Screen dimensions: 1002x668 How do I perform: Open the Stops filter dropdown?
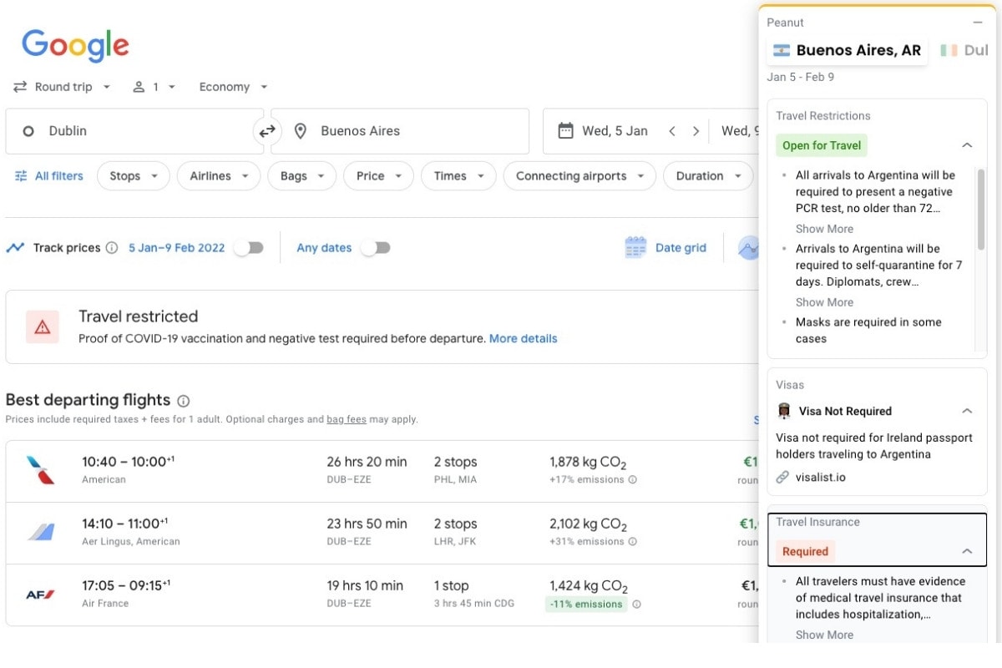[134, 175]
